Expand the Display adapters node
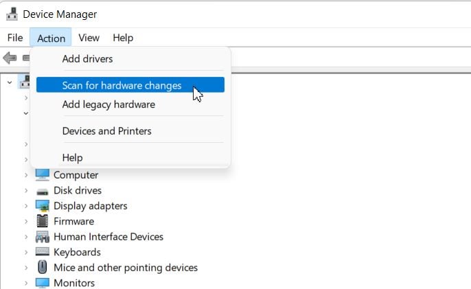471x289 pixels. pyautogui.click(x=26, y=206)
